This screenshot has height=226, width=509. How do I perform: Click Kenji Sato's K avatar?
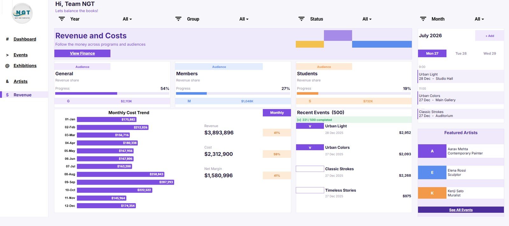pos(432,193)
